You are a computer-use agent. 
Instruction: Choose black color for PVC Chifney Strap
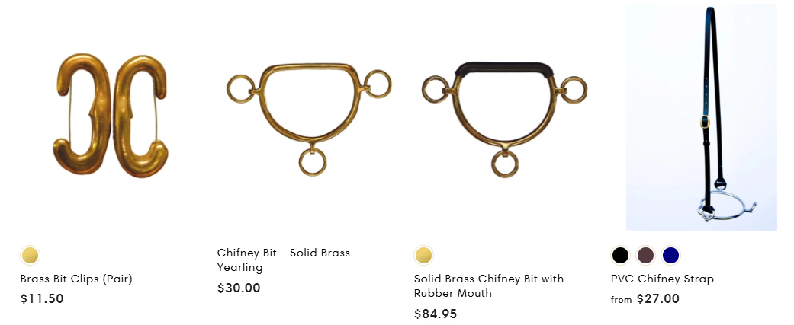[x=621, y=255]
